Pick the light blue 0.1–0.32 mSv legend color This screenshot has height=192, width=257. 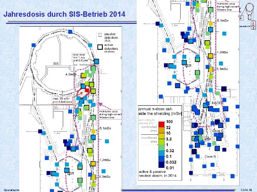(x=162, y=153)
